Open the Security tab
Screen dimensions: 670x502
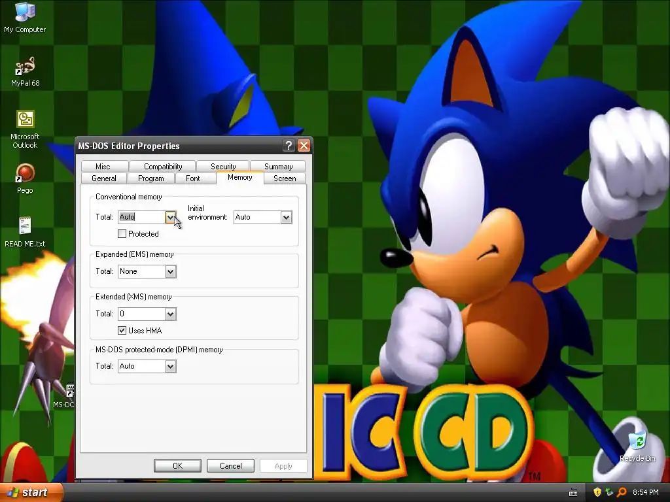click(223, 167)
